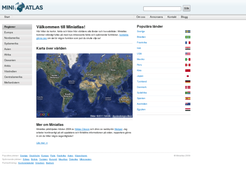Screen dimensions: 246x185
Task: Select Arktis in the regions sidebar
Action: pos(17,66)
